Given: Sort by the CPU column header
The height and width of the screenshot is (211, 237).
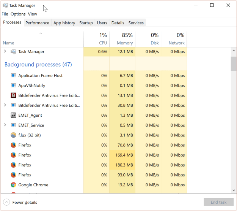Looking at the screenshot, I should [96, 39].
